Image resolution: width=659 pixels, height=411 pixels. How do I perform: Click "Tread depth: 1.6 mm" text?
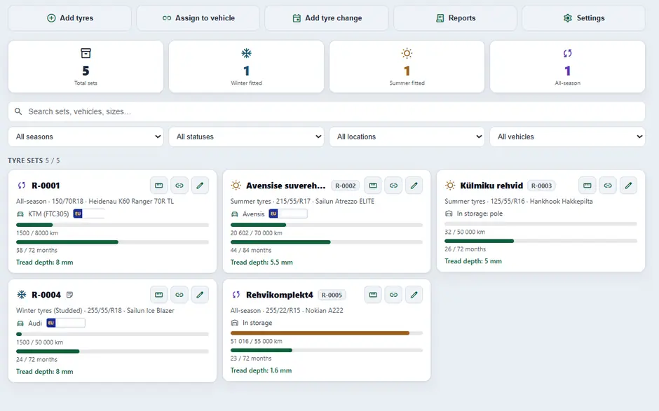pos(261,370)
